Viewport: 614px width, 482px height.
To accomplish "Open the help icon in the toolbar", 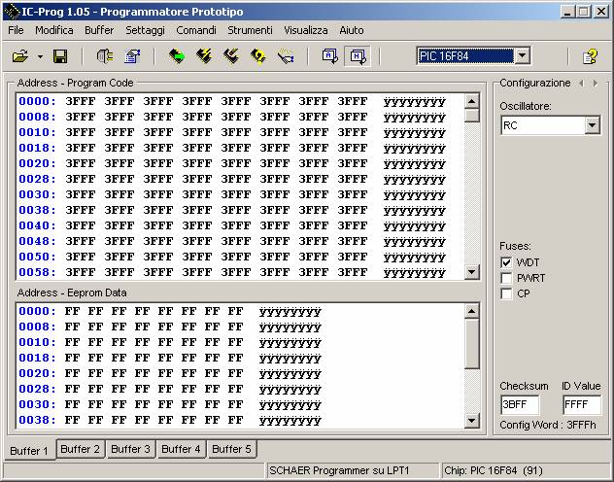I will (590, 56).
